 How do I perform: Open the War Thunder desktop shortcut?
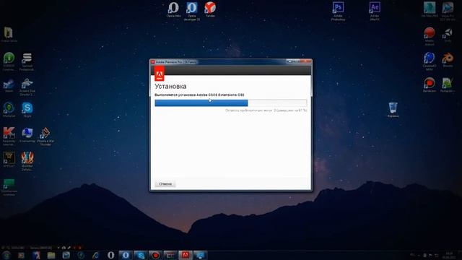point(45,136)
